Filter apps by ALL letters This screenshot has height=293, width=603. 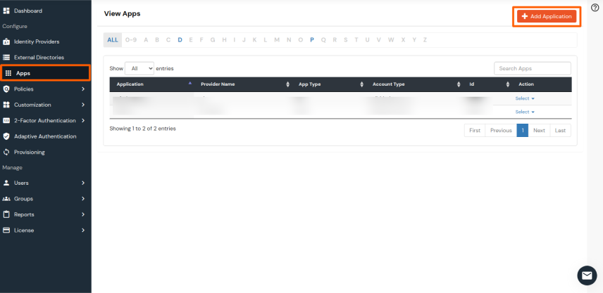click(x=113, y=40)
